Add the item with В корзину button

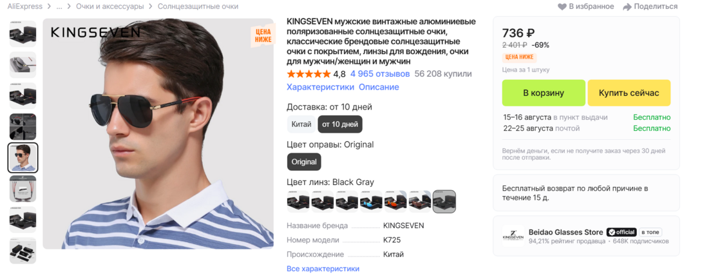point(544,93)
